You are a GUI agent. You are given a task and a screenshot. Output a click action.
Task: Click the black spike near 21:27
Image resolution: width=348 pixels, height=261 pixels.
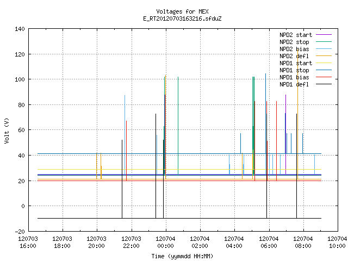coord(122,179)
